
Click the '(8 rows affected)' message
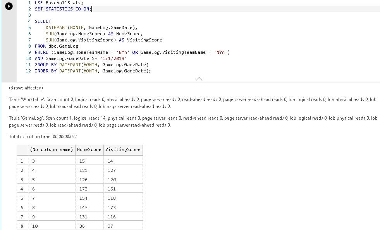(x=26, y=88)
